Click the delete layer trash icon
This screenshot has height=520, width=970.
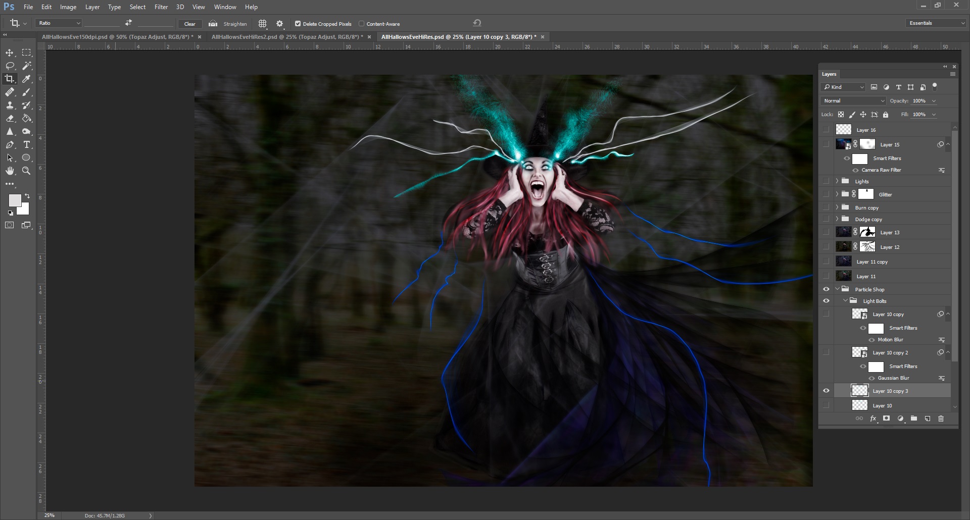[941, 419]
